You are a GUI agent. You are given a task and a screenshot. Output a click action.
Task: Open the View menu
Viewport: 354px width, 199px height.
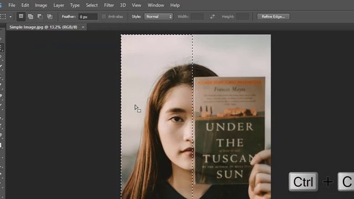(x=137, y=5)
